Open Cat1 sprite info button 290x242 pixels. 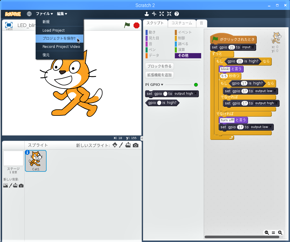27,152
